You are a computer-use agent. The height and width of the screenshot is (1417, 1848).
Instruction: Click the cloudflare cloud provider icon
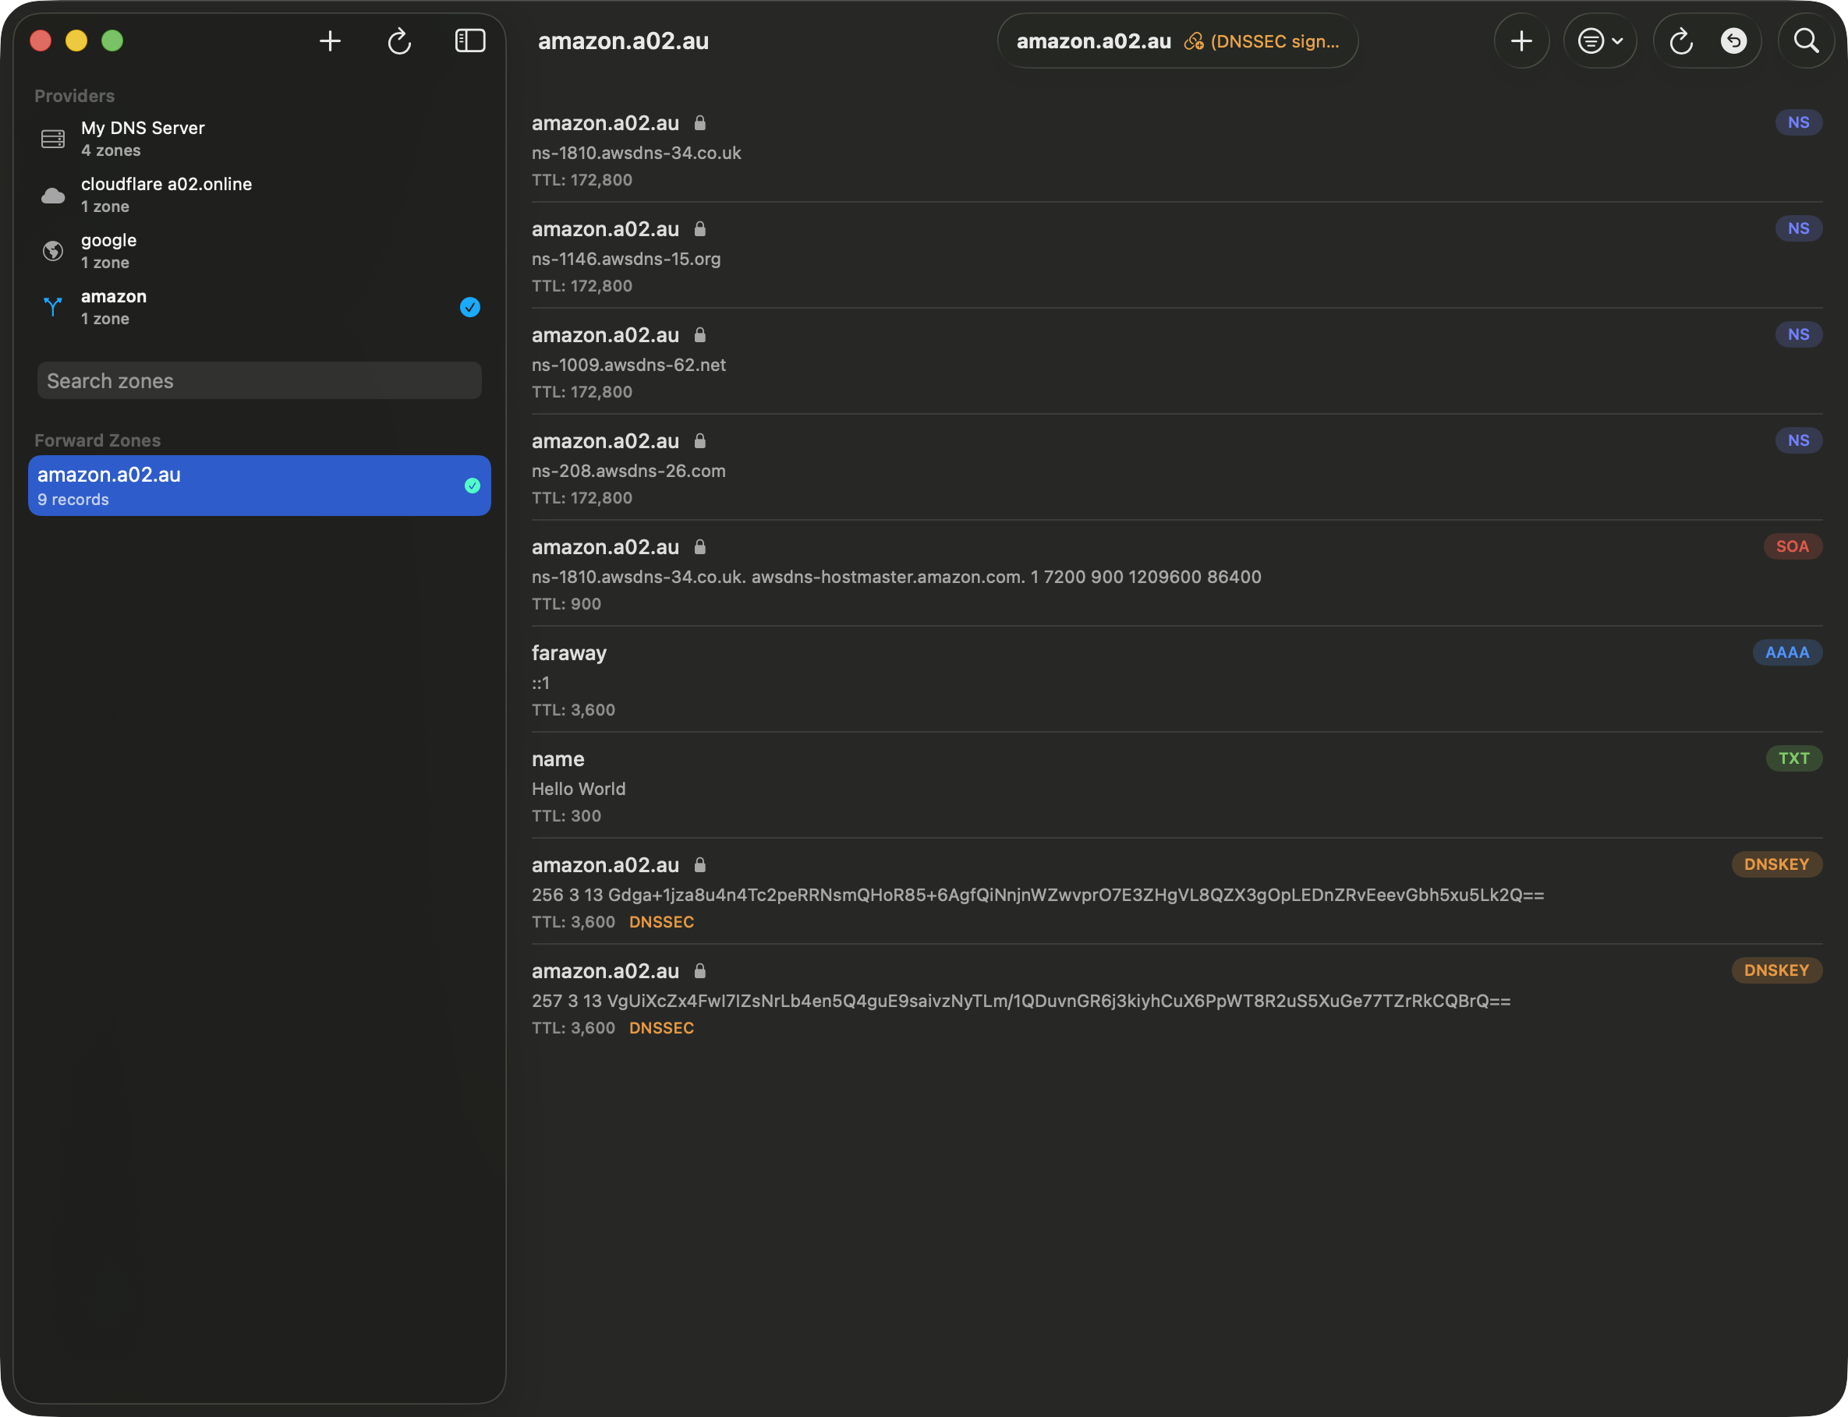tap(52, 195)
